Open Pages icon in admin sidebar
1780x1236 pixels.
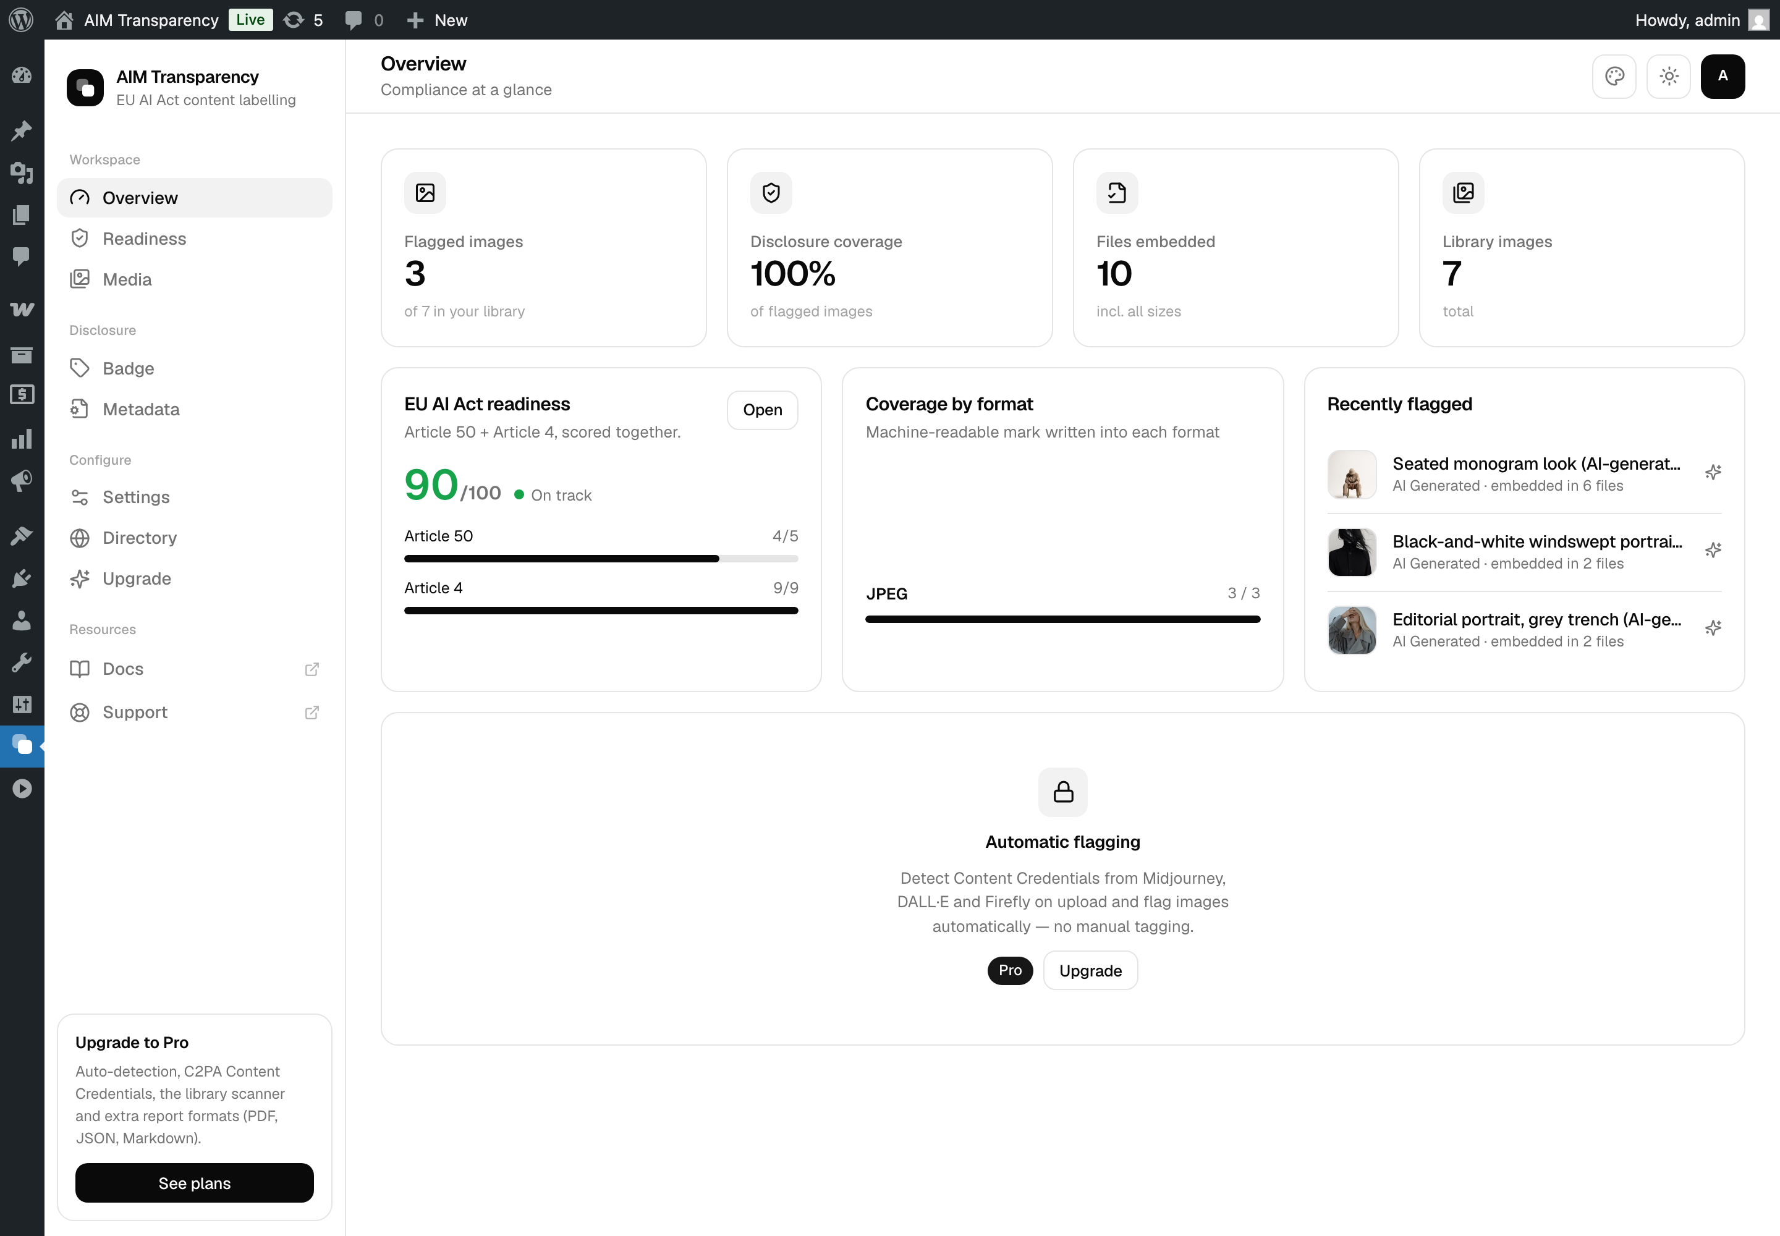pyautogui.click(x=22, y=214)
